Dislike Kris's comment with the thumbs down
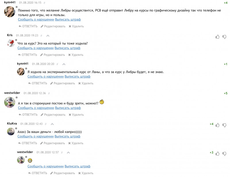 point(225,37)
